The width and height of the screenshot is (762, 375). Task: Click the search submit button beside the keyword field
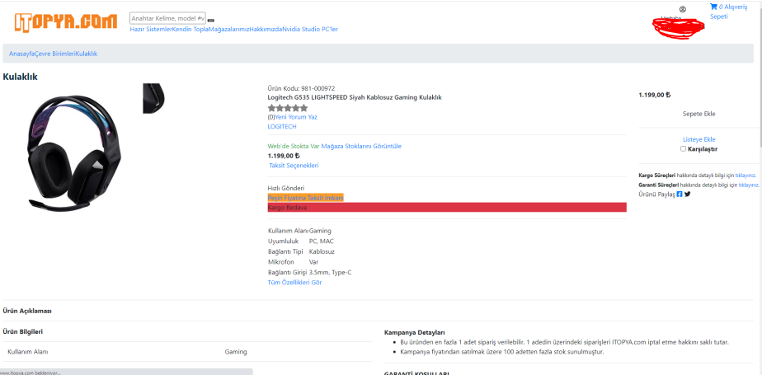(211, 21)
